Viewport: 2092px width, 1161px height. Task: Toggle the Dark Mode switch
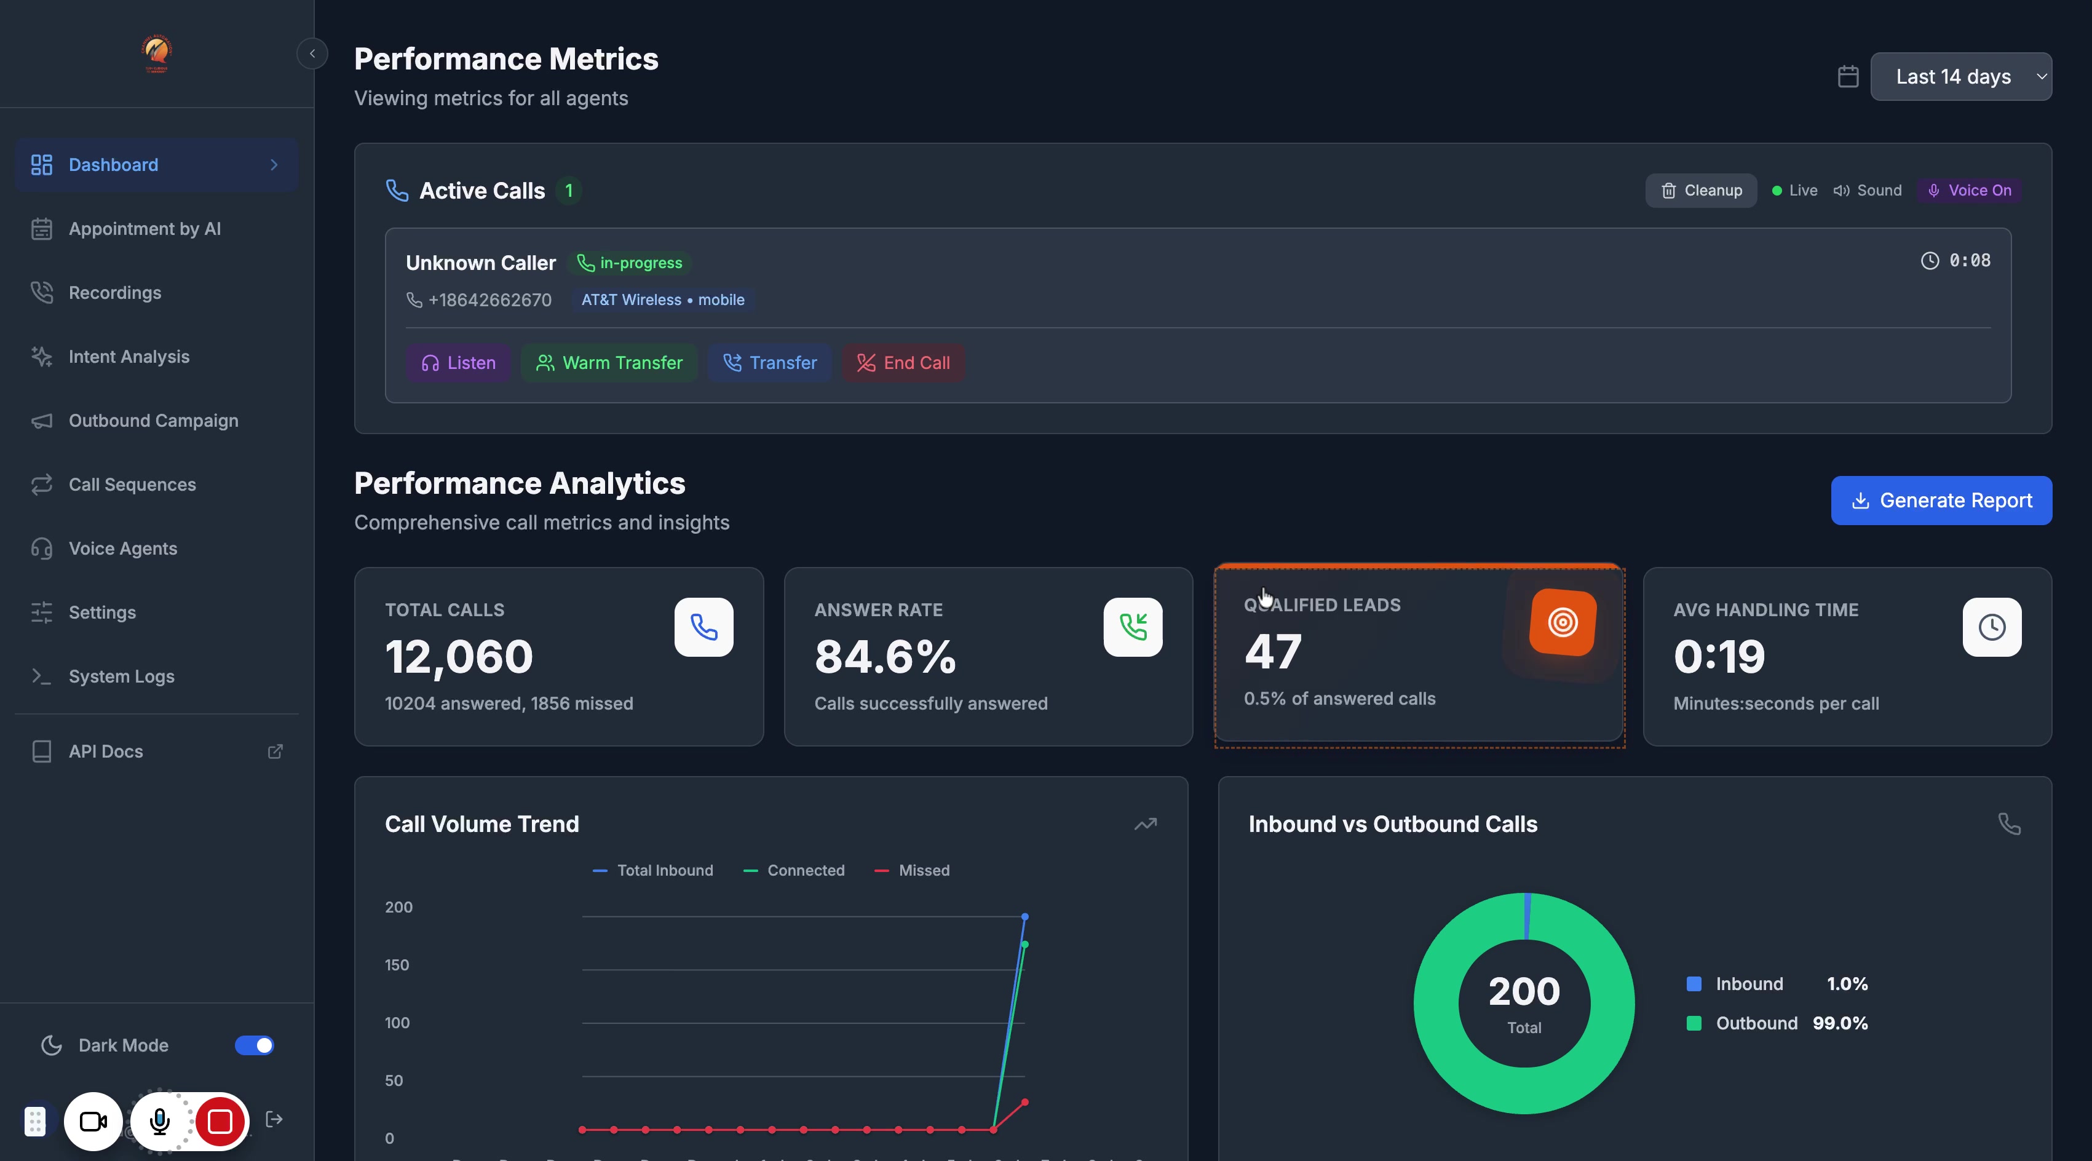(254, 1045)
